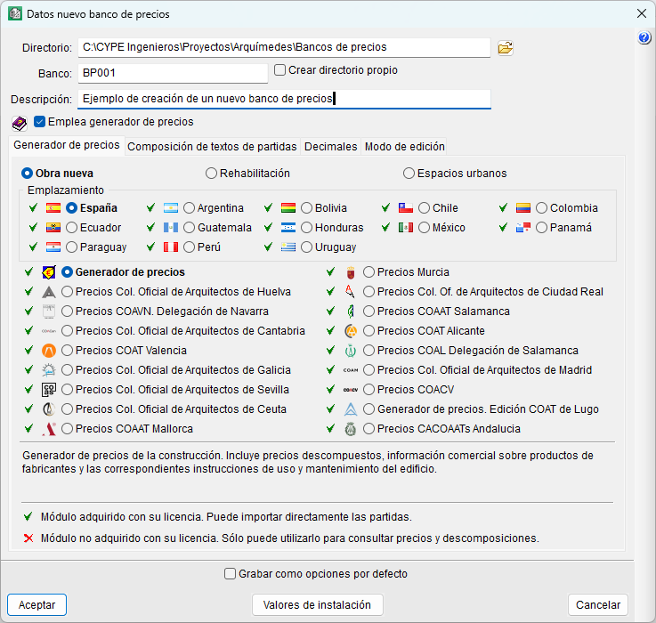The image size is (656, 623).
Task: Select Precios Col. Oficial de Arquitectos de Ceuta
Action: click(x=68, y=409)
